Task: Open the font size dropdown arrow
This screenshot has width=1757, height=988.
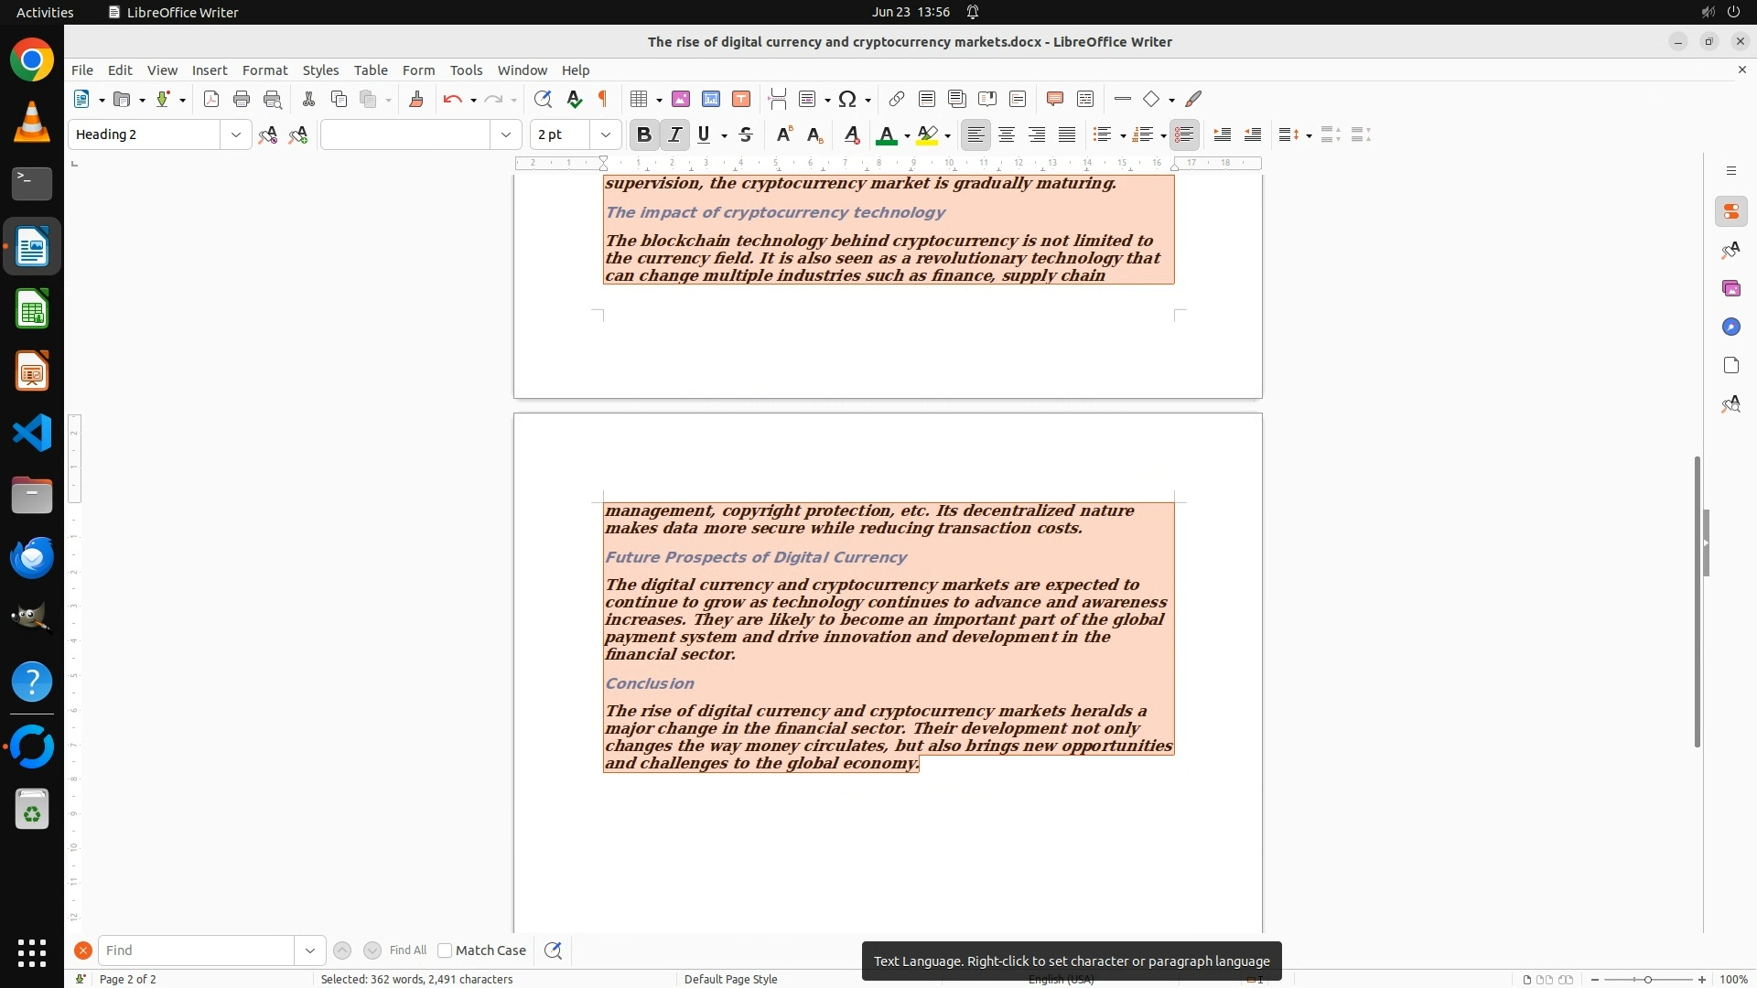Action: click(x=605, y=134)
